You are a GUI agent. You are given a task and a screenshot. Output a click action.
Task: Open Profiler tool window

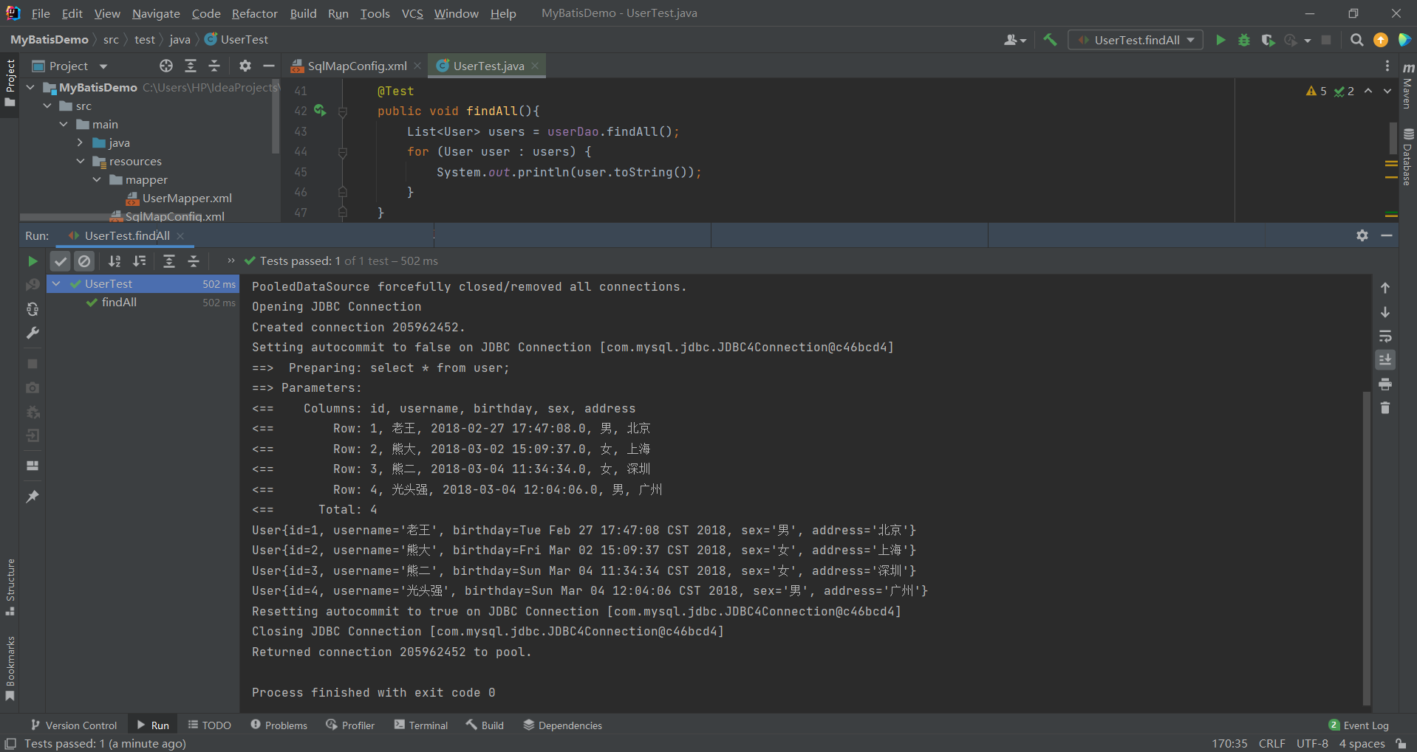tap(350, 725)
